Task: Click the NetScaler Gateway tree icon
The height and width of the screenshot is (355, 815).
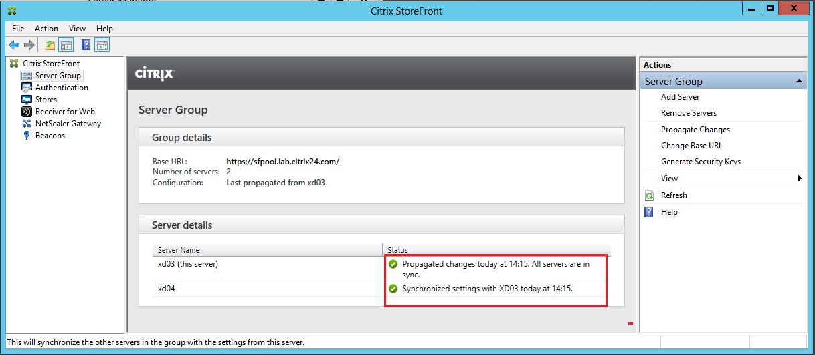Action: [27, 124]
